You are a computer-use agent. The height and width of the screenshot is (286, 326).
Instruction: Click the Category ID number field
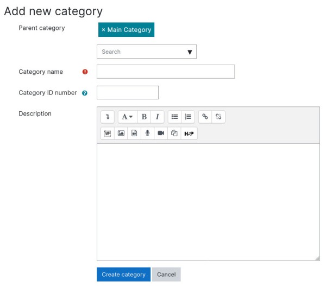(128, 92)
